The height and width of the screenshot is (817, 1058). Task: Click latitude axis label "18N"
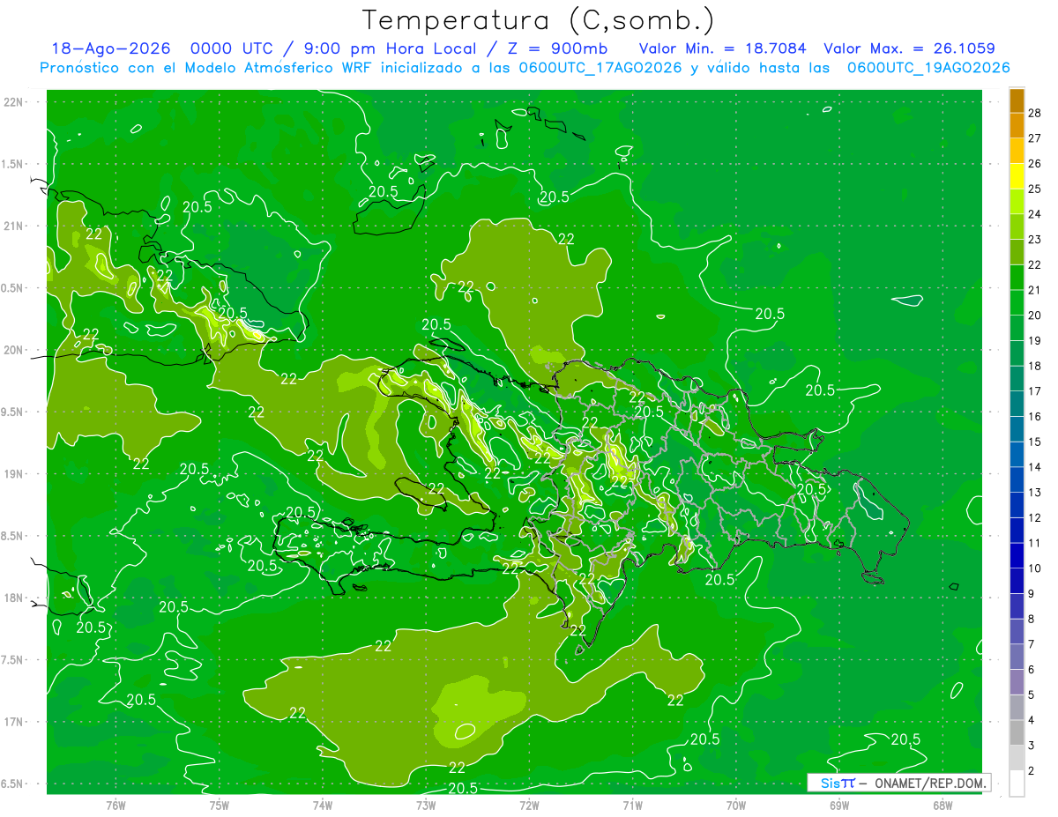tap(14, 598)
